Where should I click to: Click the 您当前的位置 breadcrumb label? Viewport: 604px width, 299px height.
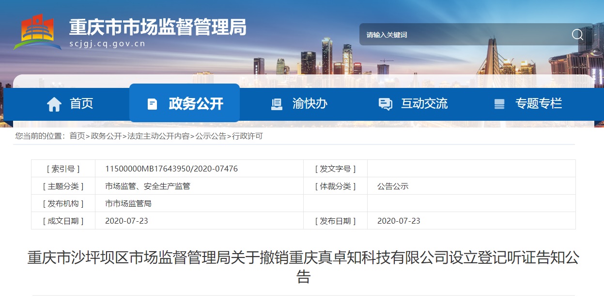click(40, 136)
